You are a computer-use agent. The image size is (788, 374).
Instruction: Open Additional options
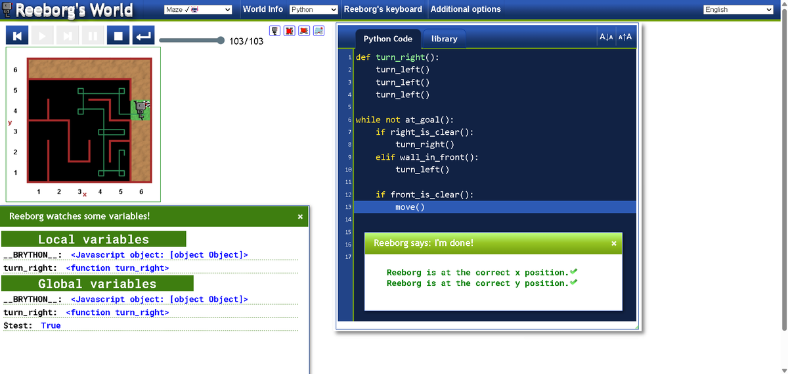(466, 9)
